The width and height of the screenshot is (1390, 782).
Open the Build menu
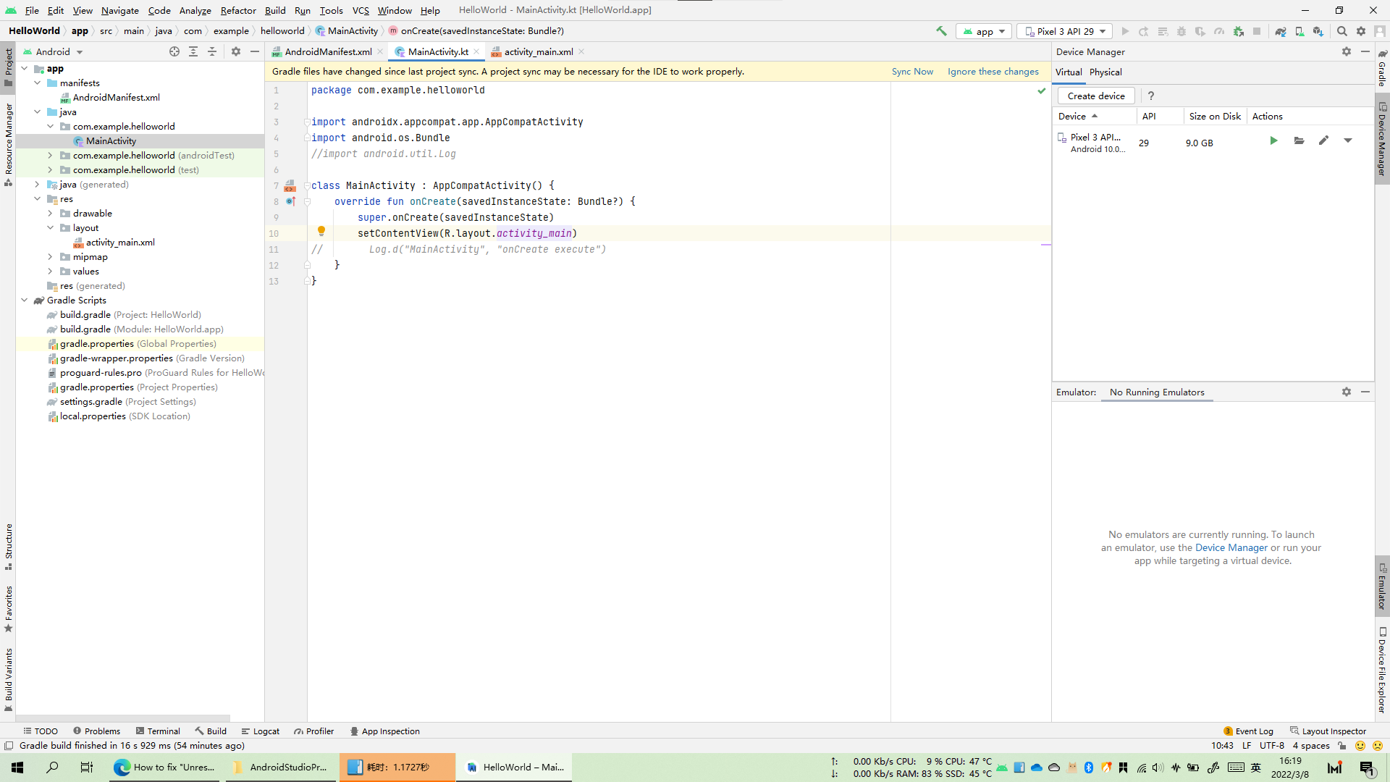(275, 10)
